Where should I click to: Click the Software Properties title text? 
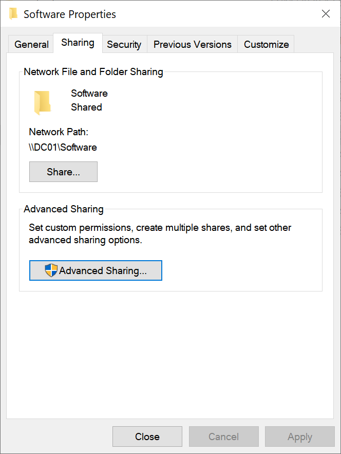pos(70,14)
